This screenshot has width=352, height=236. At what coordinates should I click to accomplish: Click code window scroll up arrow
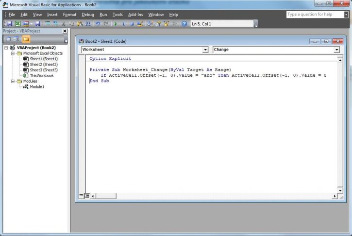click(340, 60)
